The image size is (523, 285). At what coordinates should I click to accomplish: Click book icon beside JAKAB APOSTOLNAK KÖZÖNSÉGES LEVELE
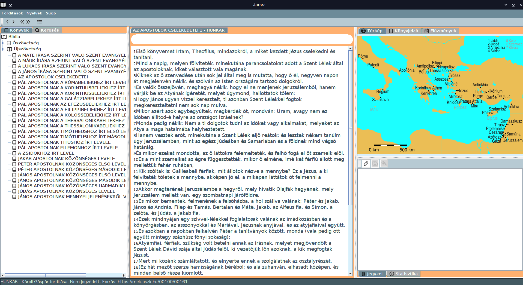click(x=14, y=159)
